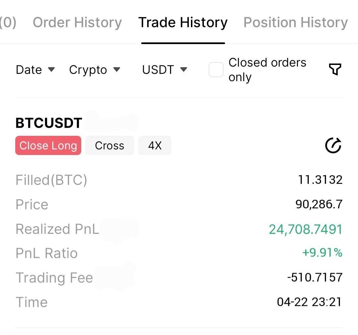Click the Realized PnL value 24,708.7491
This screenshot has width=358, height=335.
(x=305, y=229)
